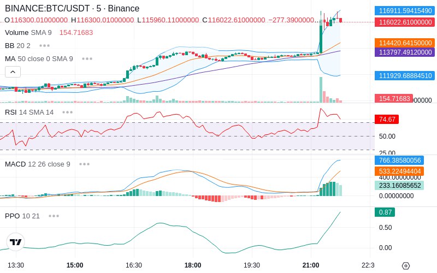Click the orange 114420.64 price tag
The image size is (437, 273).
click(405, 43)
